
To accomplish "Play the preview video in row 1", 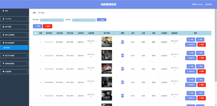I will [122, 42].
